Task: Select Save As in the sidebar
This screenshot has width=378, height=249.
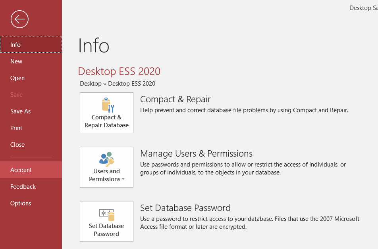Action: pos(31,111)
